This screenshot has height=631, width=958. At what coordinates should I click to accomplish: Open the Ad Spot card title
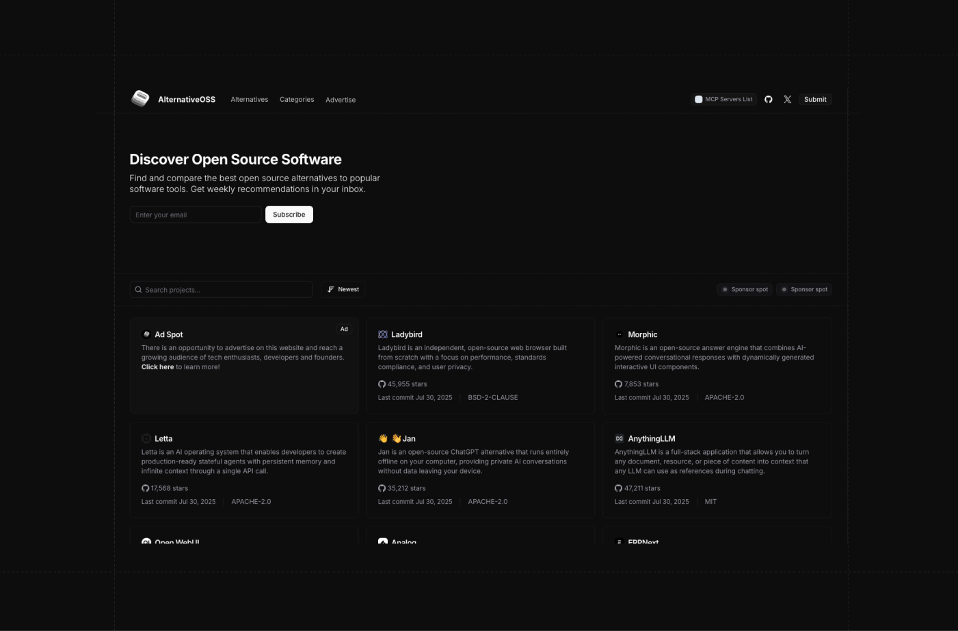coord(169,334)
